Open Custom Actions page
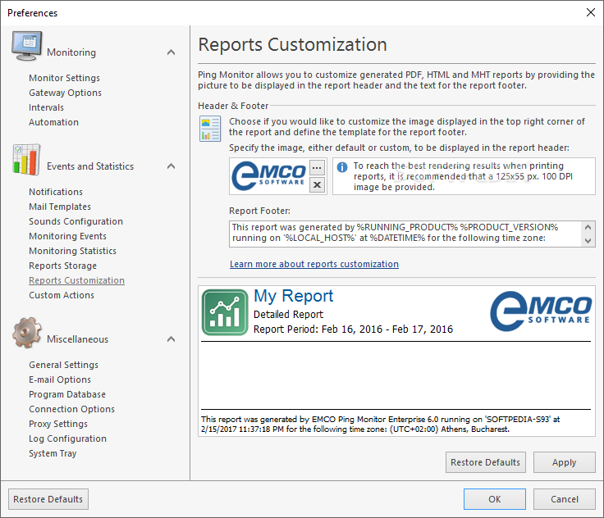 tap(62, 295)
